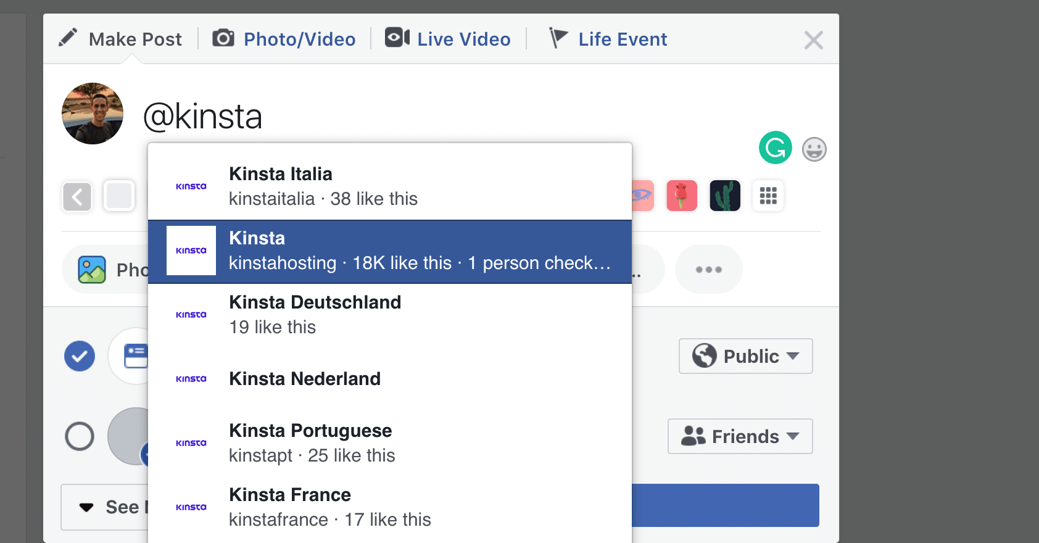
Task: Click the user profile picture thumbnail
Action: (92, 114)
